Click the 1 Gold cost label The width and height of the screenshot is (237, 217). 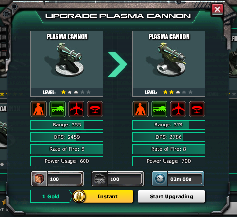51,196
